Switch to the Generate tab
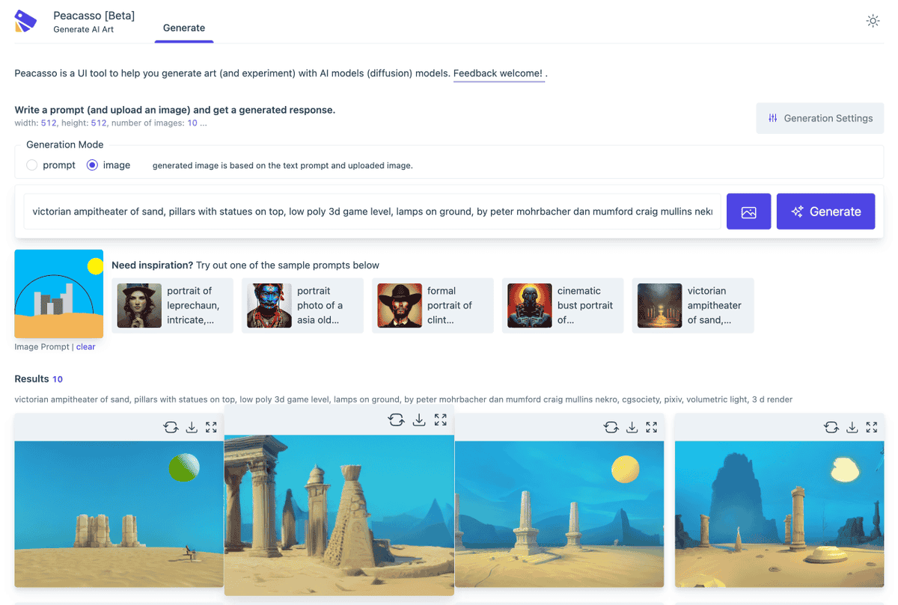Screen dimensions: 898x605 point(184,28)
